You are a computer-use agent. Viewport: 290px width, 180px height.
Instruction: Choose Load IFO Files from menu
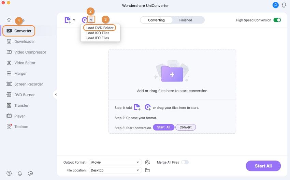click(98, 38)
